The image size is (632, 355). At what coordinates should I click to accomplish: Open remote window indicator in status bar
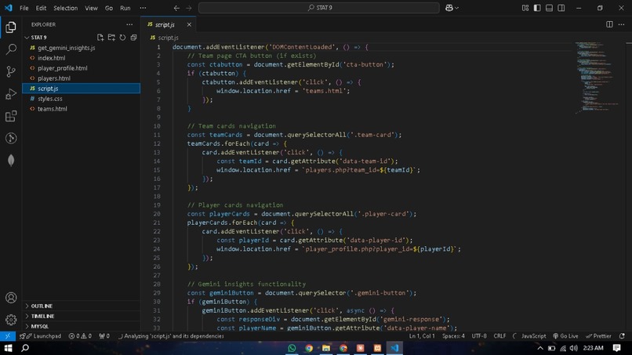point(8,336)
